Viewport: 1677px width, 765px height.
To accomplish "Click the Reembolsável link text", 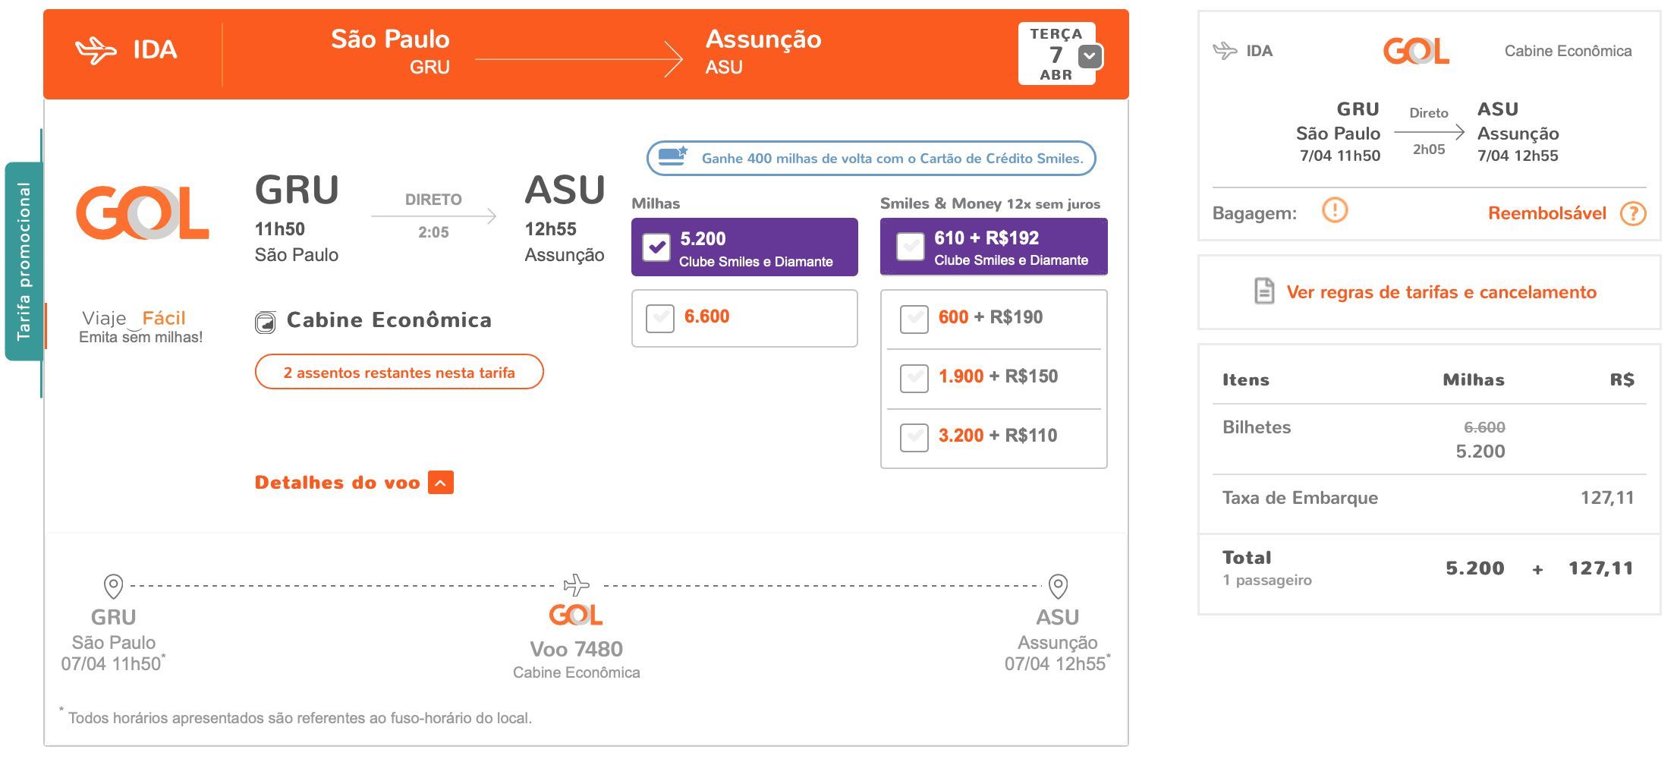I will 1546,213.
